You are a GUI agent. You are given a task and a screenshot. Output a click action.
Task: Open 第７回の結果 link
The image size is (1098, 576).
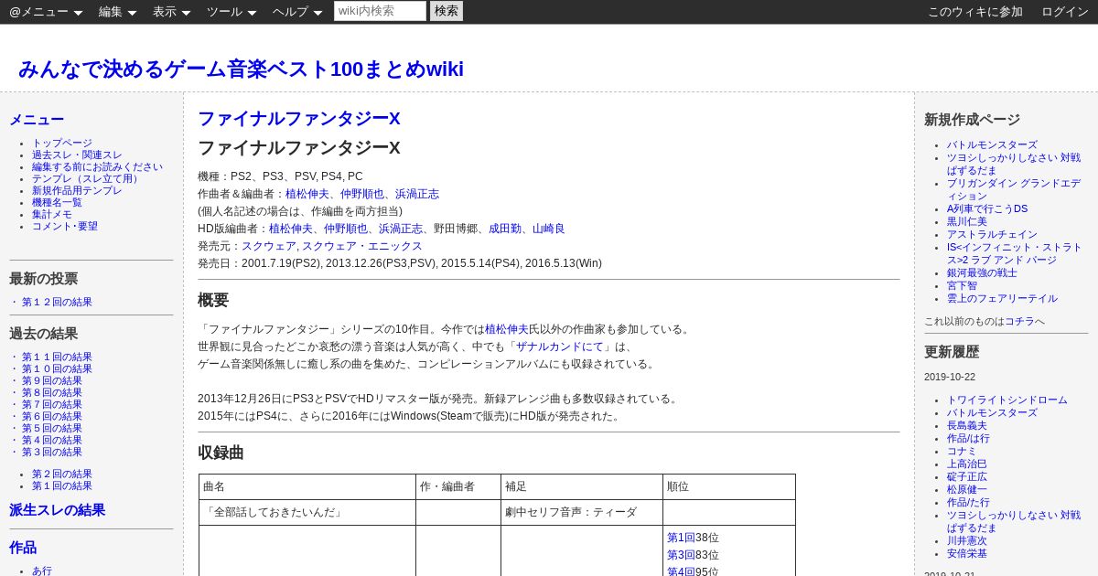point(52,405)
